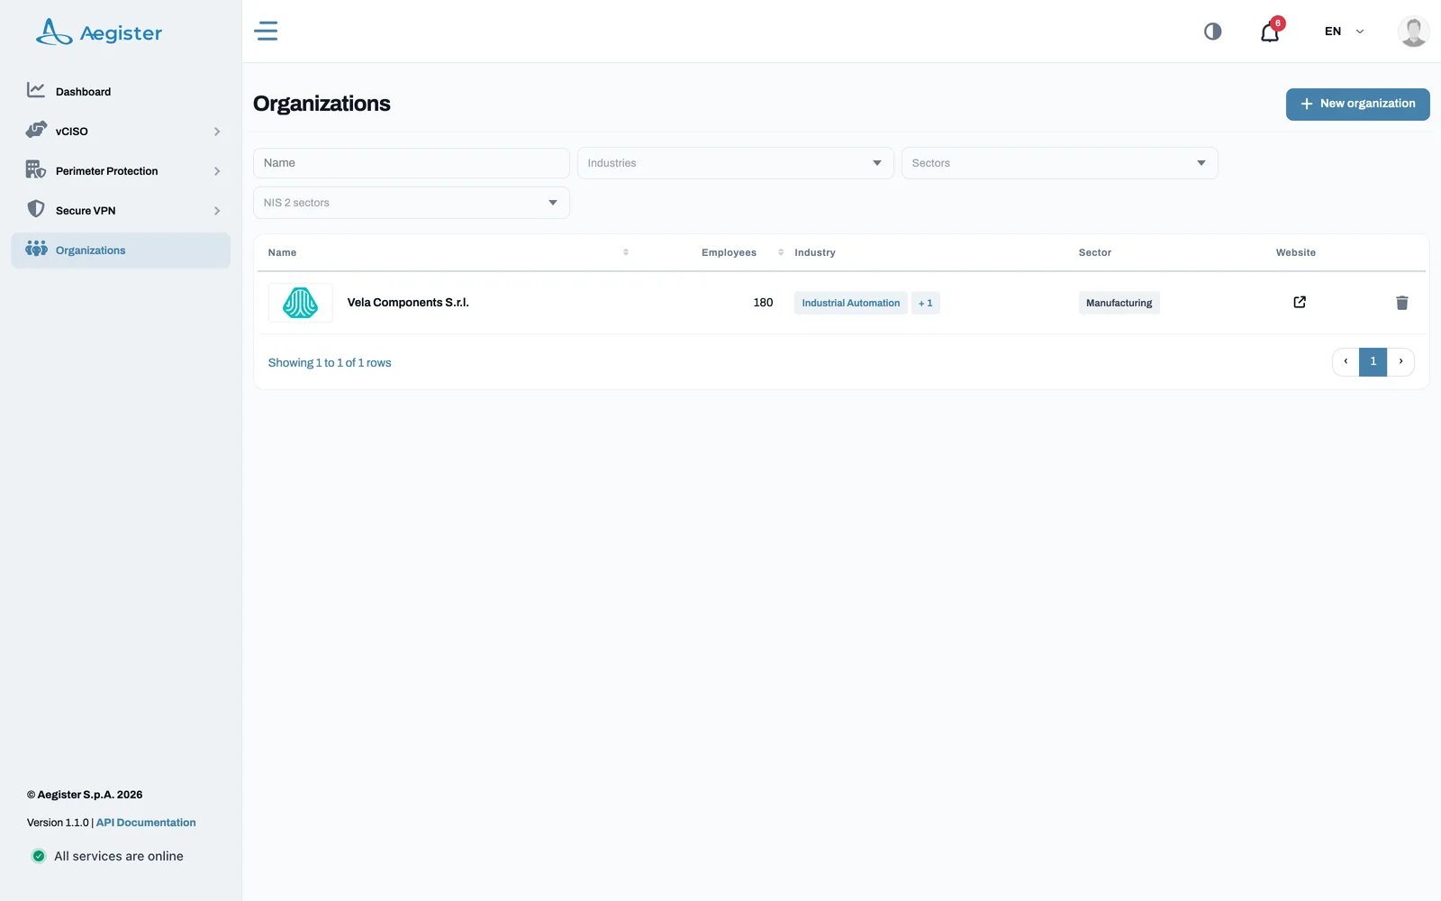This screenshot has height=901, width=1441.
Task: Click the Organizations people icon
Action: click(36, 249)
